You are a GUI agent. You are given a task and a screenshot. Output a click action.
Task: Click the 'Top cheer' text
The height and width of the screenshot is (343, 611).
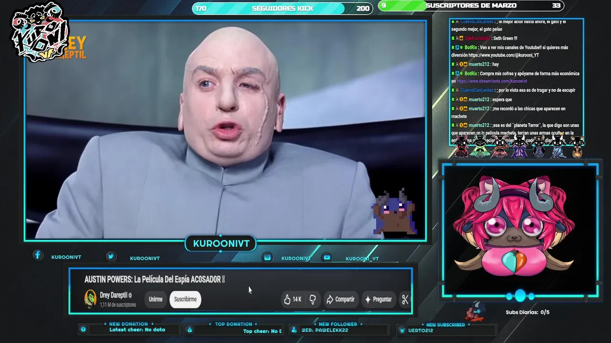[262, 331]
